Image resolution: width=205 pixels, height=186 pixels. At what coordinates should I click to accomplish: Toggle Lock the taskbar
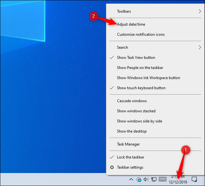coord(155,157)
